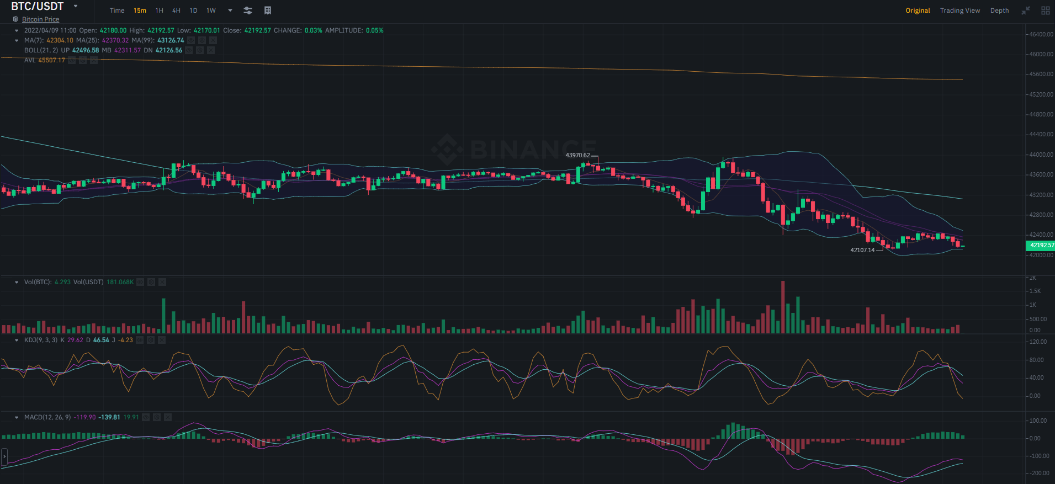Open the Bitcoin Price link
The width and height of the screenshot is (1055, 484).
pyautogui.click(x=40, y=19)
